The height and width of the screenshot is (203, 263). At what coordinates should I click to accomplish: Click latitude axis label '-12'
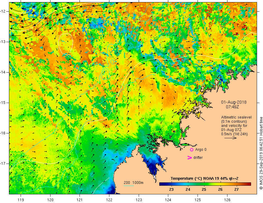(x=3, y=11)
